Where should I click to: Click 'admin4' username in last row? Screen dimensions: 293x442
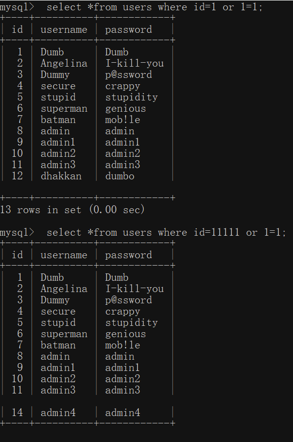58,413
